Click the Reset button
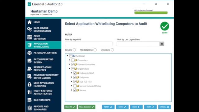 [108, 107]
